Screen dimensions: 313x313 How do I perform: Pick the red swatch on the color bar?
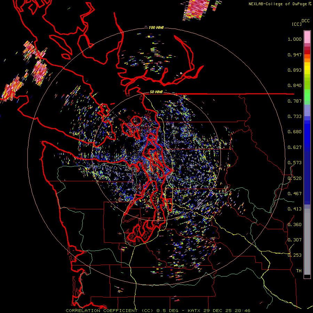point(307,52)
